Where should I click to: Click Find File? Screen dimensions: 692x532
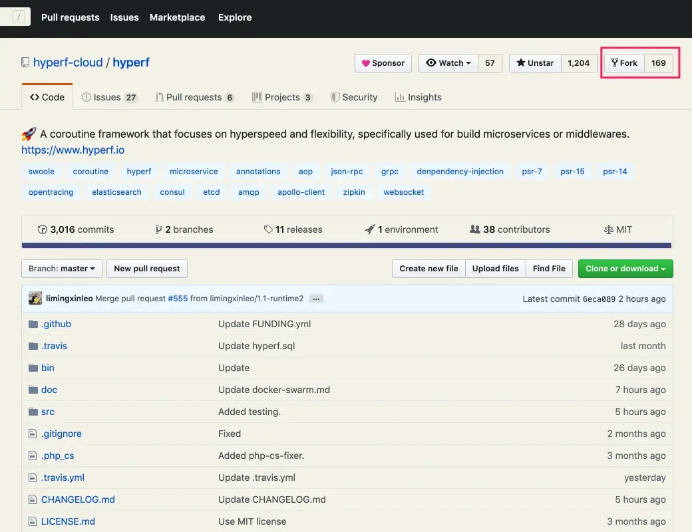[x=549, y=269]
